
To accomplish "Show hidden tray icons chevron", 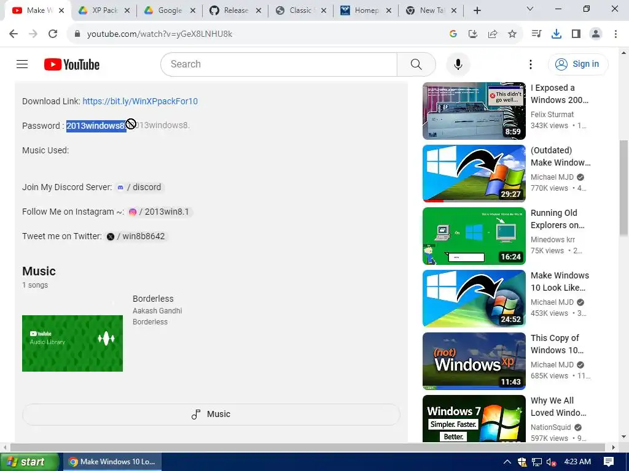I will tap(507, 462).
